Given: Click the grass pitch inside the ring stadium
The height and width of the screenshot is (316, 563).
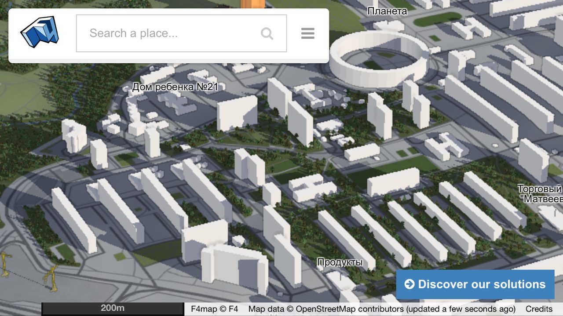Looking at the screenshot, I should [373, 64].
